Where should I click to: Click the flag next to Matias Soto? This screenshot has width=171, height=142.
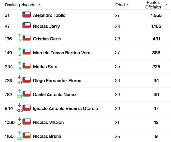27,66
